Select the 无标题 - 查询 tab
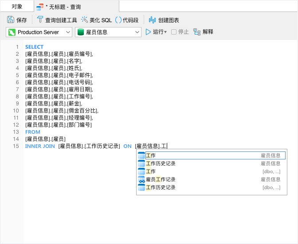The width and height of the screenshot is (298, 244). click(76, 7)
